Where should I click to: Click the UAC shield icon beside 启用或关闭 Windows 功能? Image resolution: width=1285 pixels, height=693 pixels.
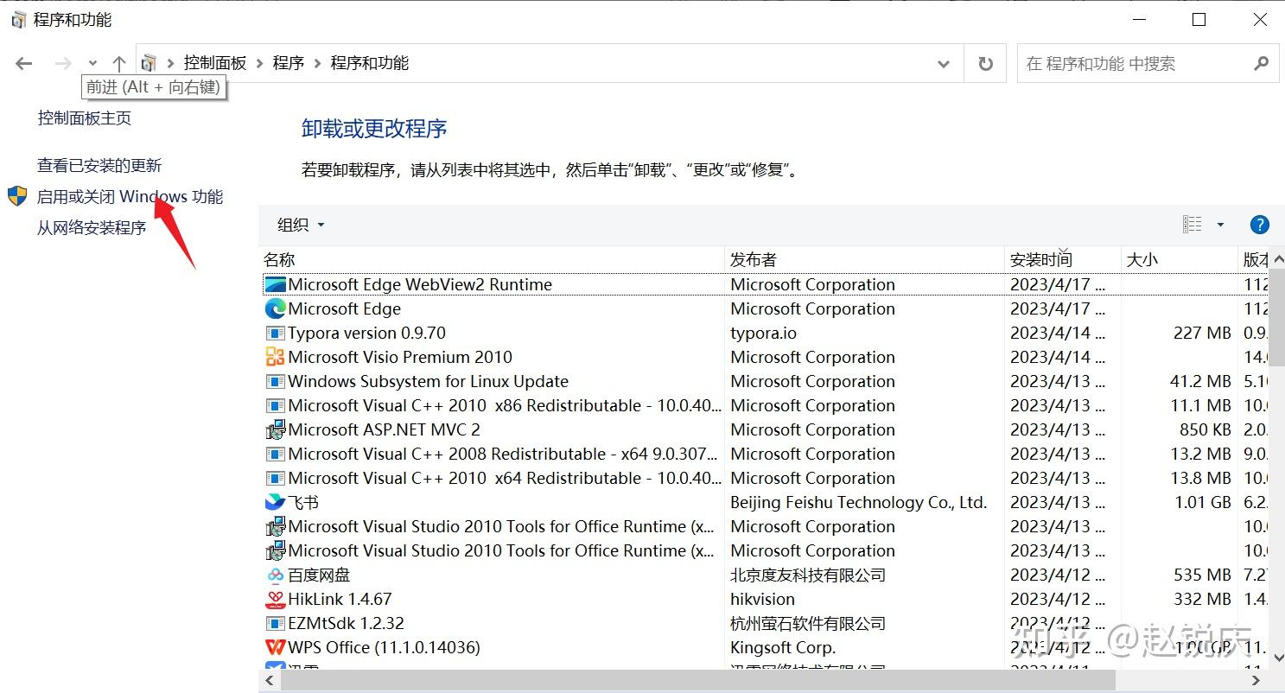click(x=17, y=196)
